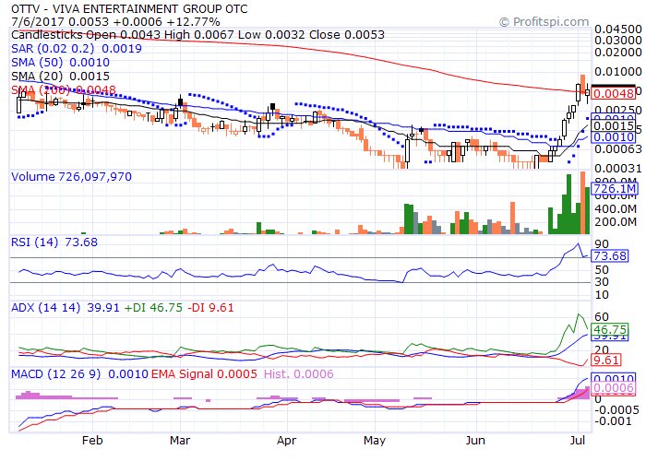Image resolution: width=646 pixels, height=461 pixels.
Task: Click the Apr label on the time axis
Action: pyautogui.click(x=286, y=441)
